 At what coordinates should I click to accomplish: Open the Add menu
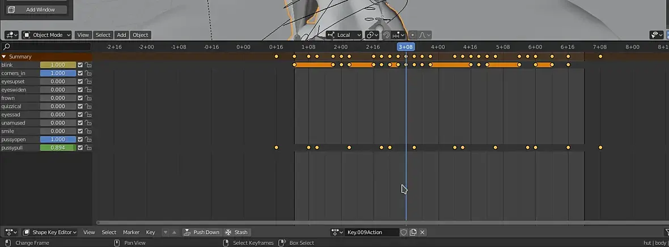(x=121, y=35)
